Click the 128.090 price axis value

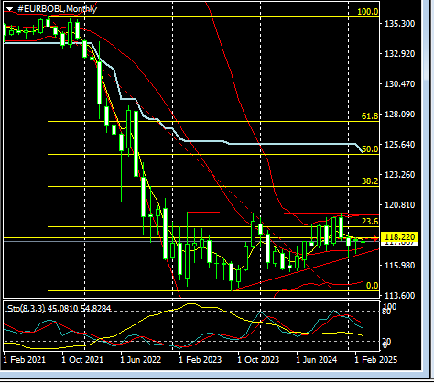pos(400,115)
